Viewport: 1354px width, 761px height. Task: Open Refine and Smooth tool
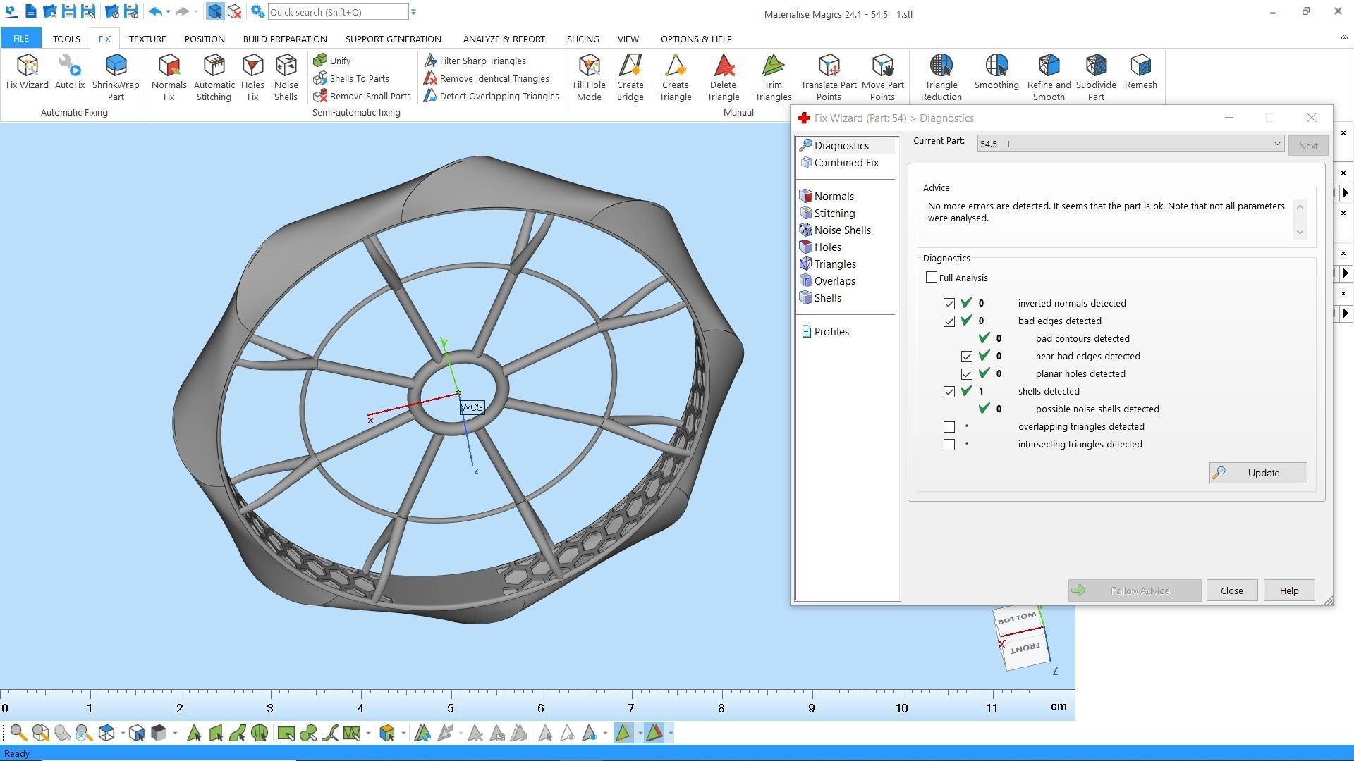[x=1049, y=78]
